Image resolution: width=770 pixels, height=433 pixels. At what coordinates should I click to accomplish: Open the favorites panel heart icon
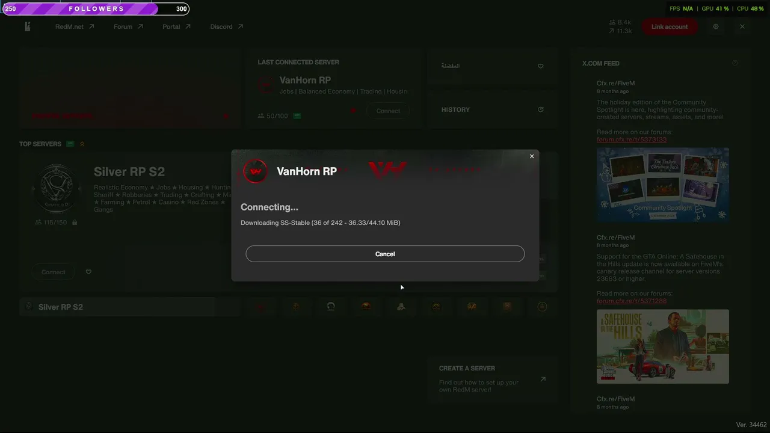[540, 66]
